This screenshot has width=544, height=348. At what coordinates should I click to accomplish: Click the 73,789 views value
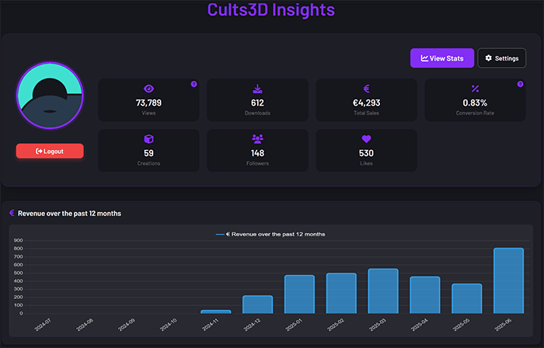point(149,103)
